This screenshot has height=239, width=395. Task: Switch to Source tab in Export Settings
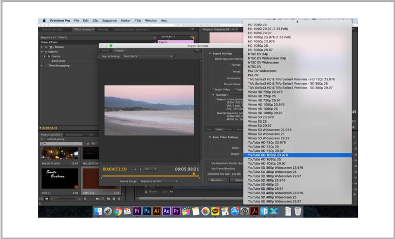click(x=105, y=51)
